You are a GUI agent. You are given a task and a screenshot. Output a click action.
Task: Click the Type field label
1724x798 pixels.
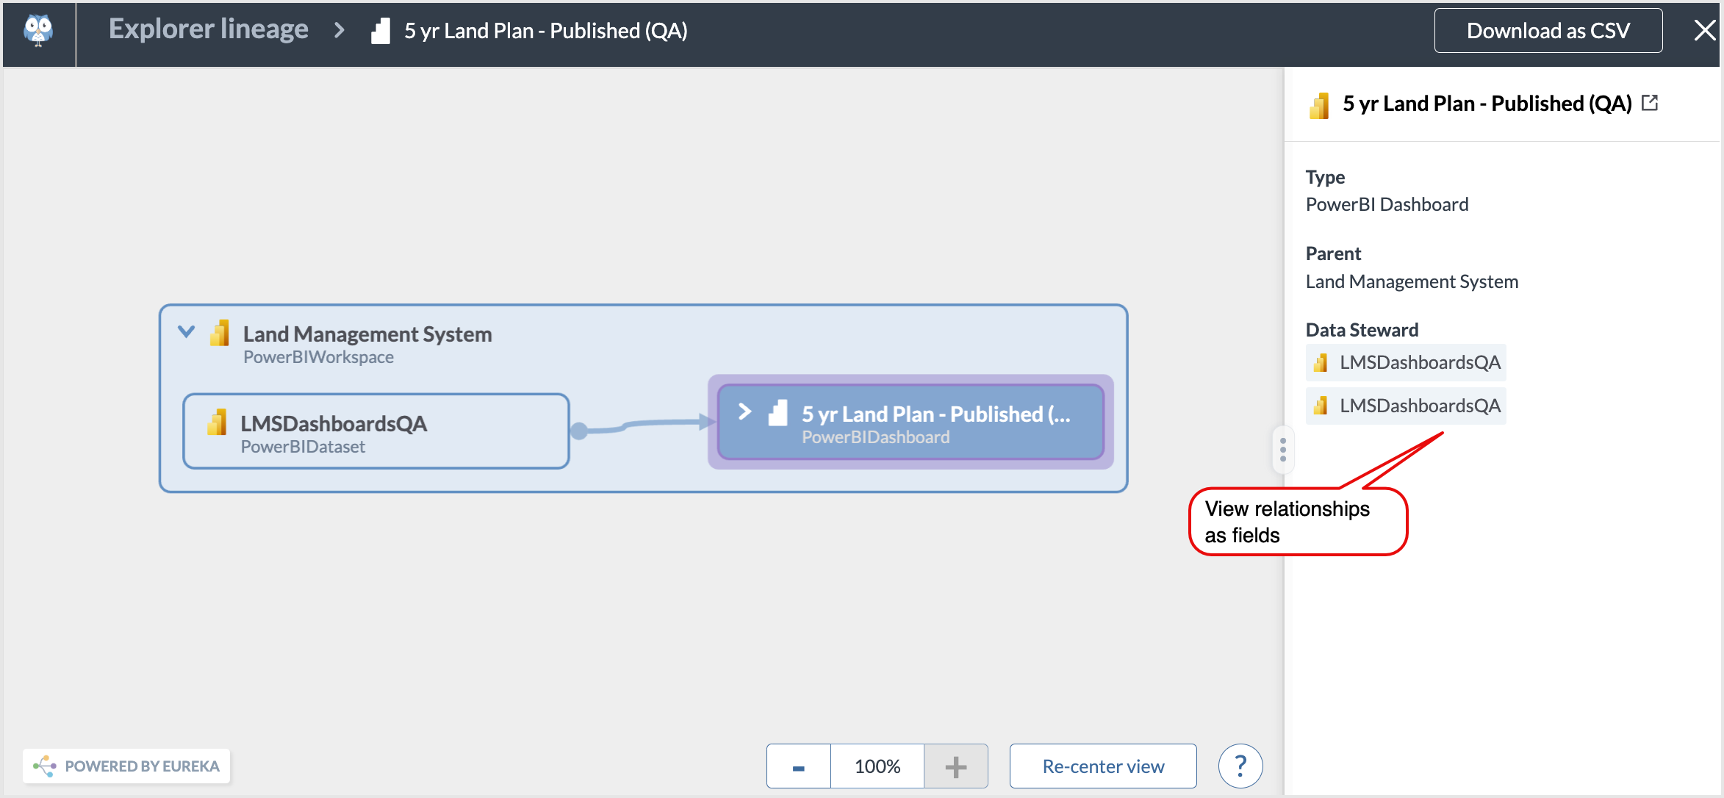coord(1325,177)
